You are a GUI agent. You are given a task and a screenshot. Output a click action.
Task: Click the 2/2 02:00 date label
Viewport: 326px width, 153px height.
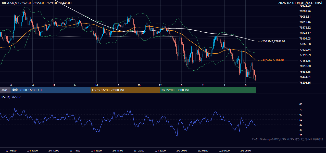click(203, 151)
